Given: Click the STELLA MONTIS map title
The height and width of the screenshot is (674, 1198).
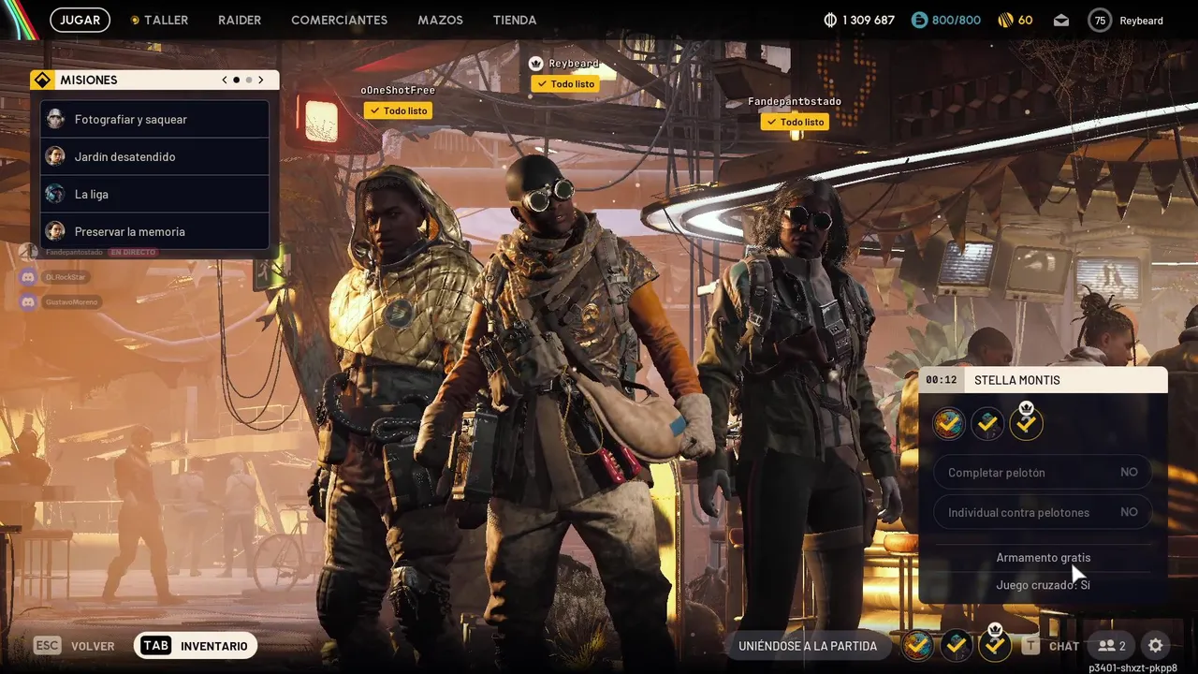Looking at the screenshot, I should click(1017, 380).
